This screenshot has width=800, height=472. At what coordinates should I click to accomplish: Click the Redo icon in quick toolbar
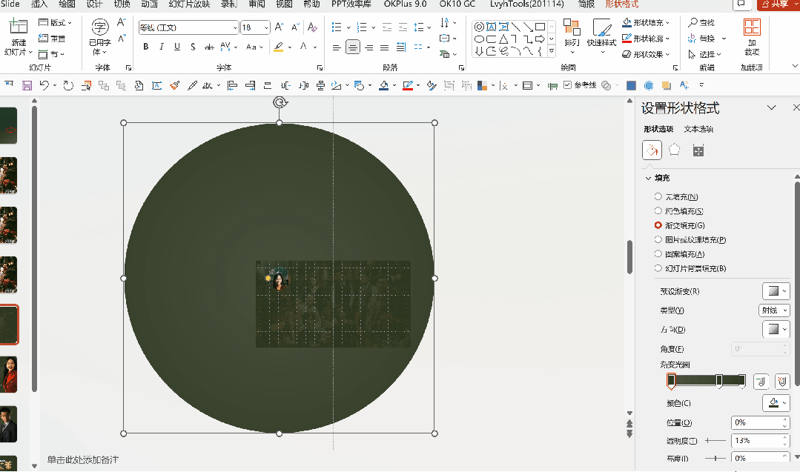click(x=68, y=86)
